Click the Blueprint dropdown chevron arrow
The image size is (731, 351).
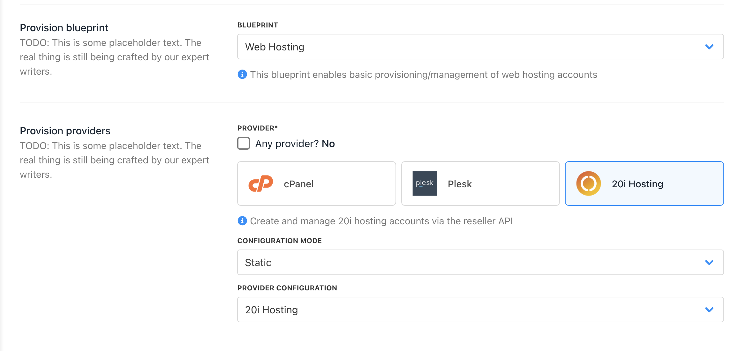coord(709,47)
